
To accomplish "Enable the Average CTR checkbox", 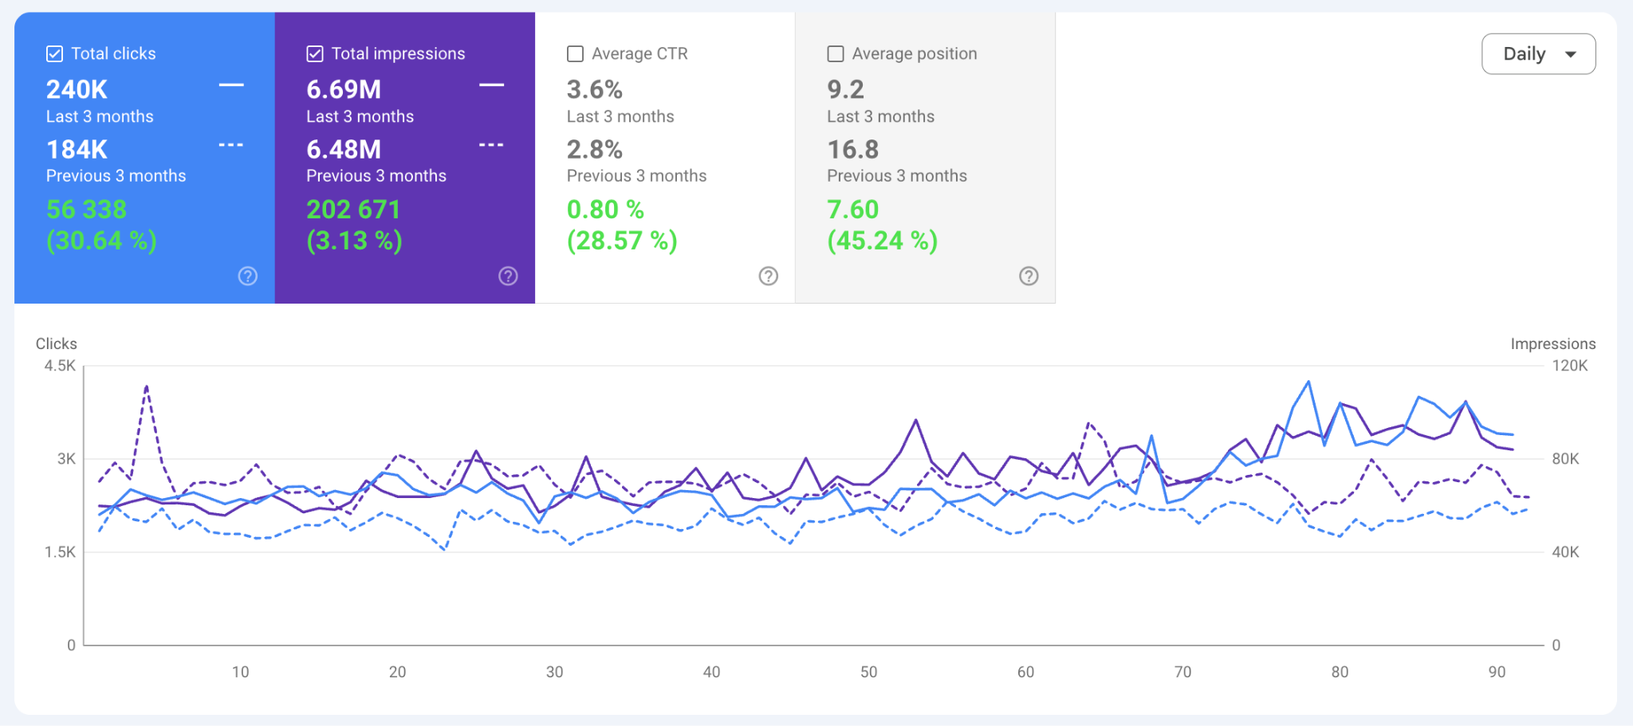I will pos(575,53).
